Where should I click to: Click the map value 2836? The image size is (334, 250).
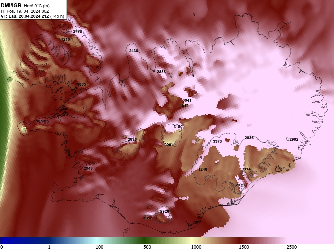pyautogui.click(x=132, y=139)
